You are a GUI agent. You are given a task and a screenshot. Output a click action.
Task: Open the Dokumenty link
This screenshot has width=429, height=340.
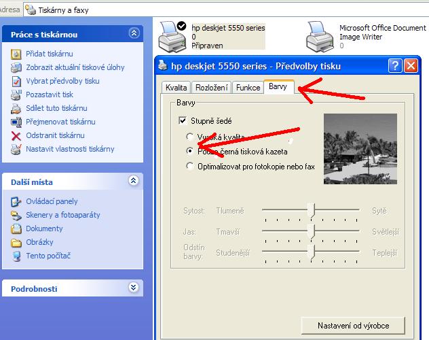[44, 228]
